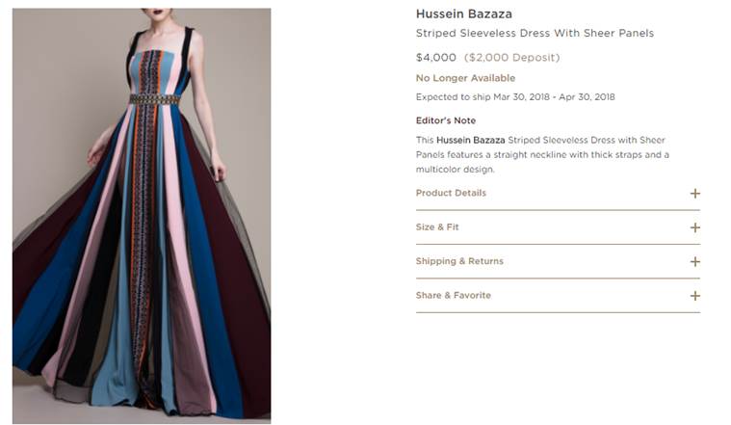Click the ($2,000 Deposit) text

pos(511,58)
